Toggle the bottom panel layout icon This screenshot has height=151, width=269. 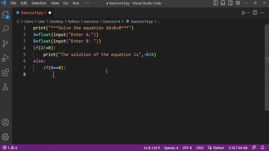coord(223,3)
